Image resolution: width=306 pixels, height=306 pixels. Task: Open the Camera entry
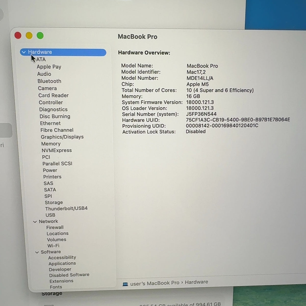47,88
